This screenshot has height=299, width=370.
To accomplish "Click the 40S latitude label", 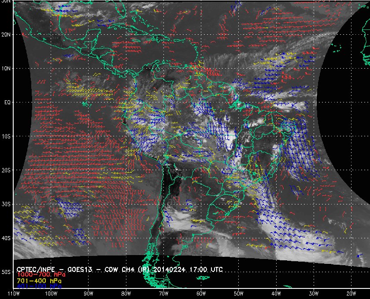I will [x=6, y=238].
